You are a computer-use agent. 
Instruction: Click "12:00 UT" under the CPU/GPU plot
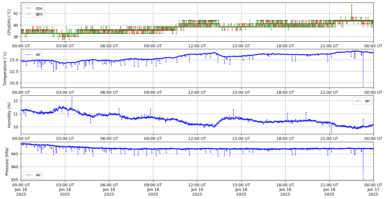coord(197,46)
